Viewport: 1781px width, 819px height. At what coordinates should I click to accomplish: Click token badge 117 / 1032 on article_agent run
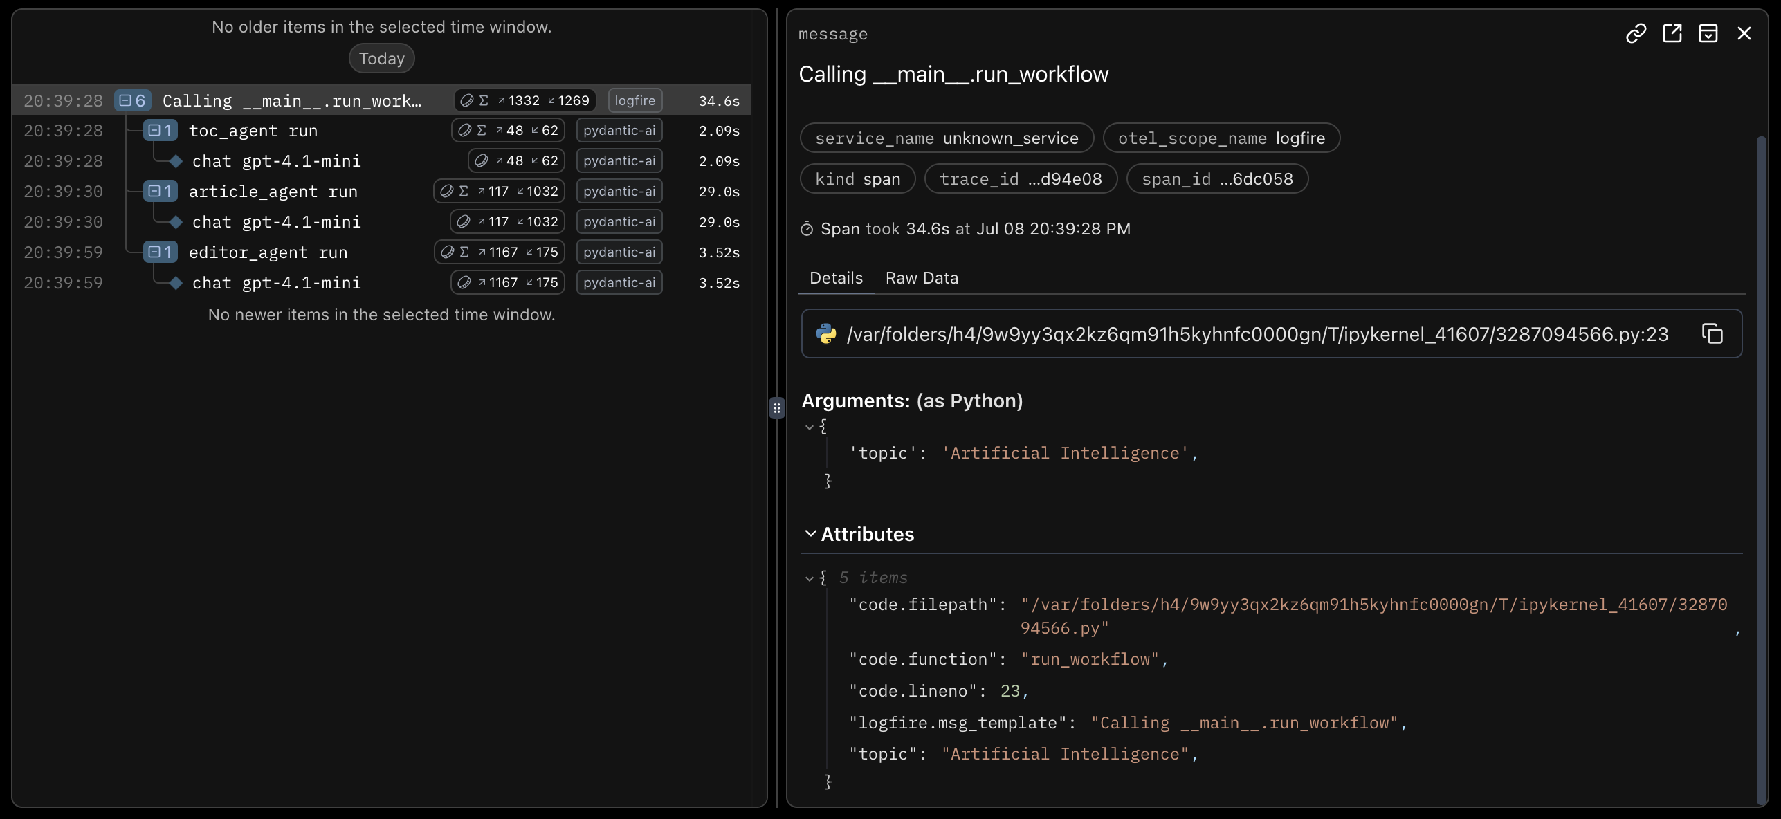coord(499,192)
